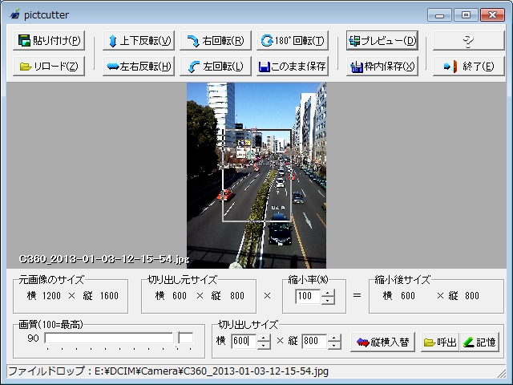This screenshot has height=385, width=513.
Task: Minimize the pictcutter window
Action: pos(439,14)
